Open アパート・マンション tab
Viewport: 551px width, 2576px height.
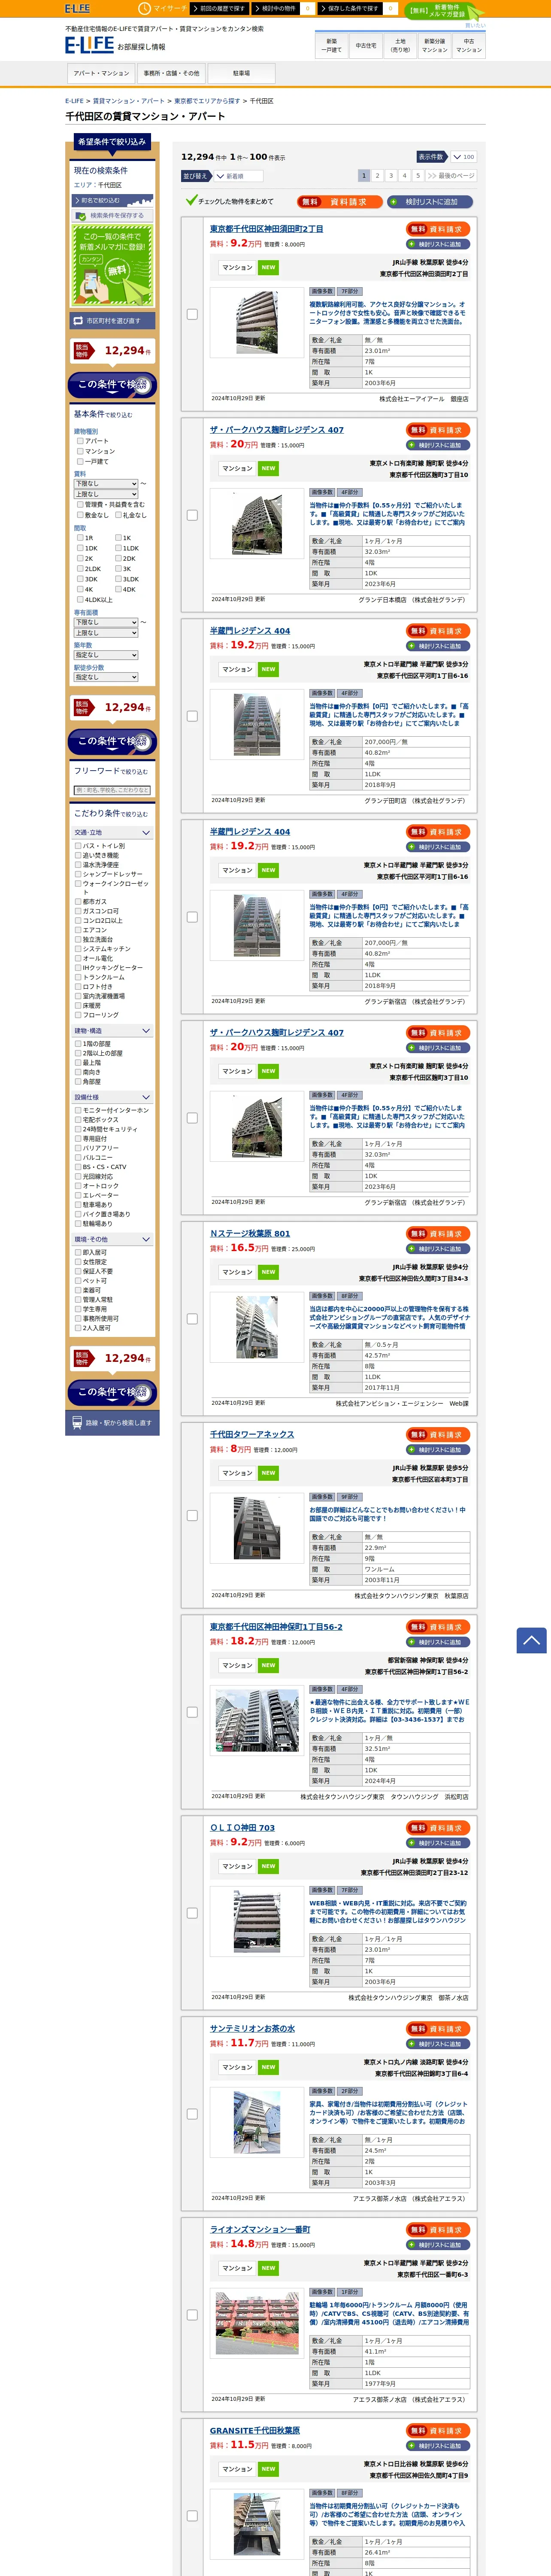(101, 73)
